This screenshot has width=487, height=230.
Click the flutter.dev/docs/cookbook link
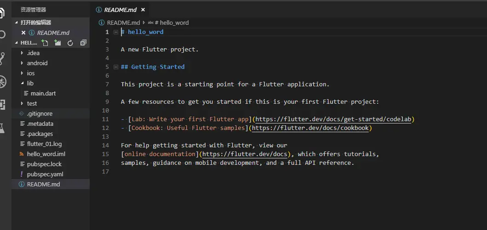(x=310, y=128)
